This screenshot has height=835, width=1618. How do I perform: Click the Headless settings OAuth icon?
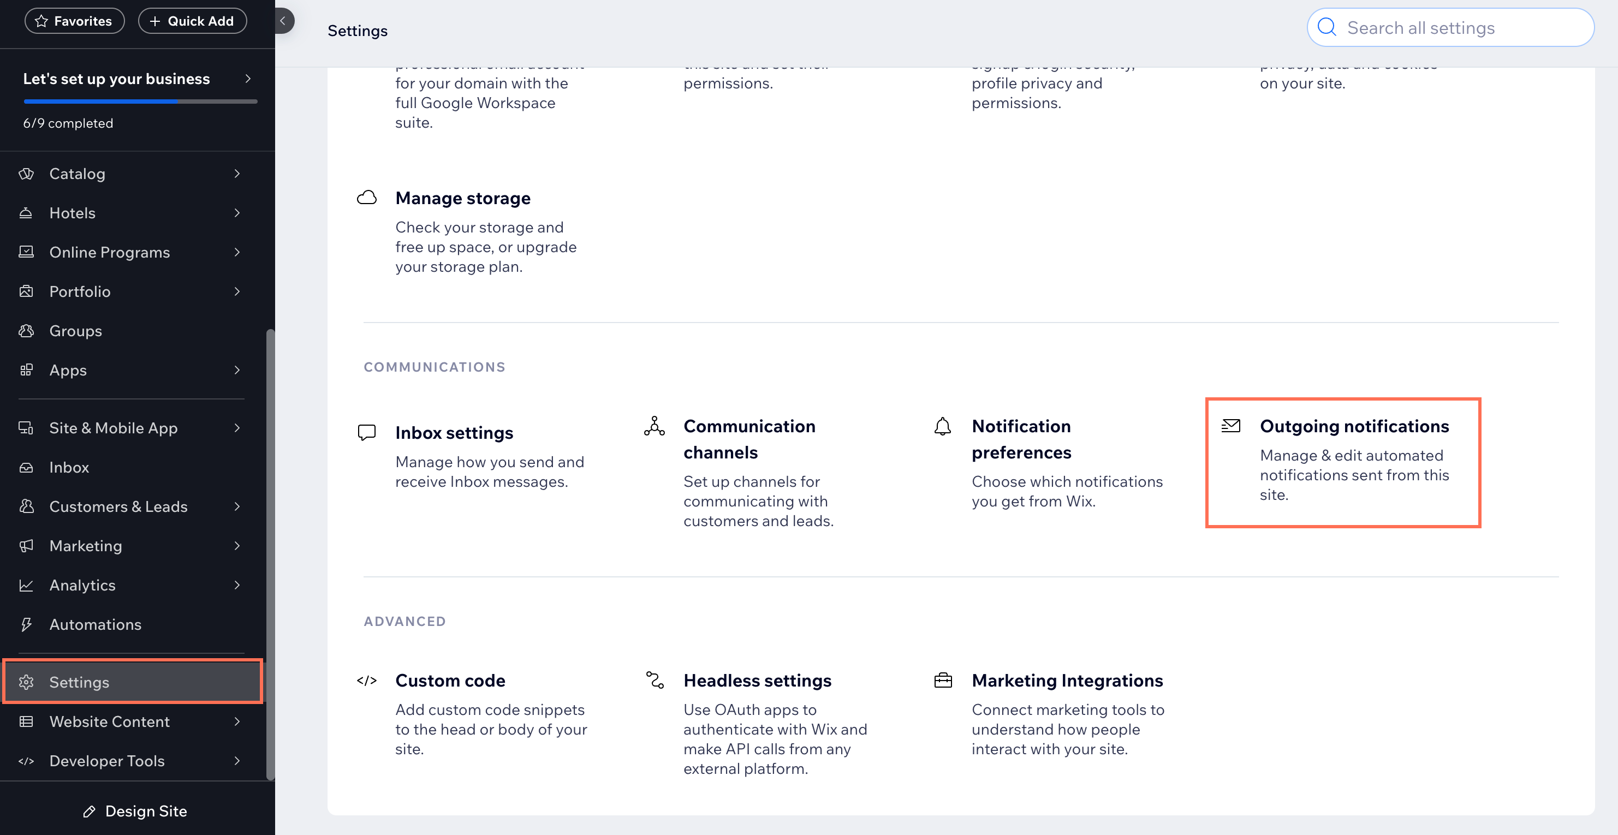(655, 678)
